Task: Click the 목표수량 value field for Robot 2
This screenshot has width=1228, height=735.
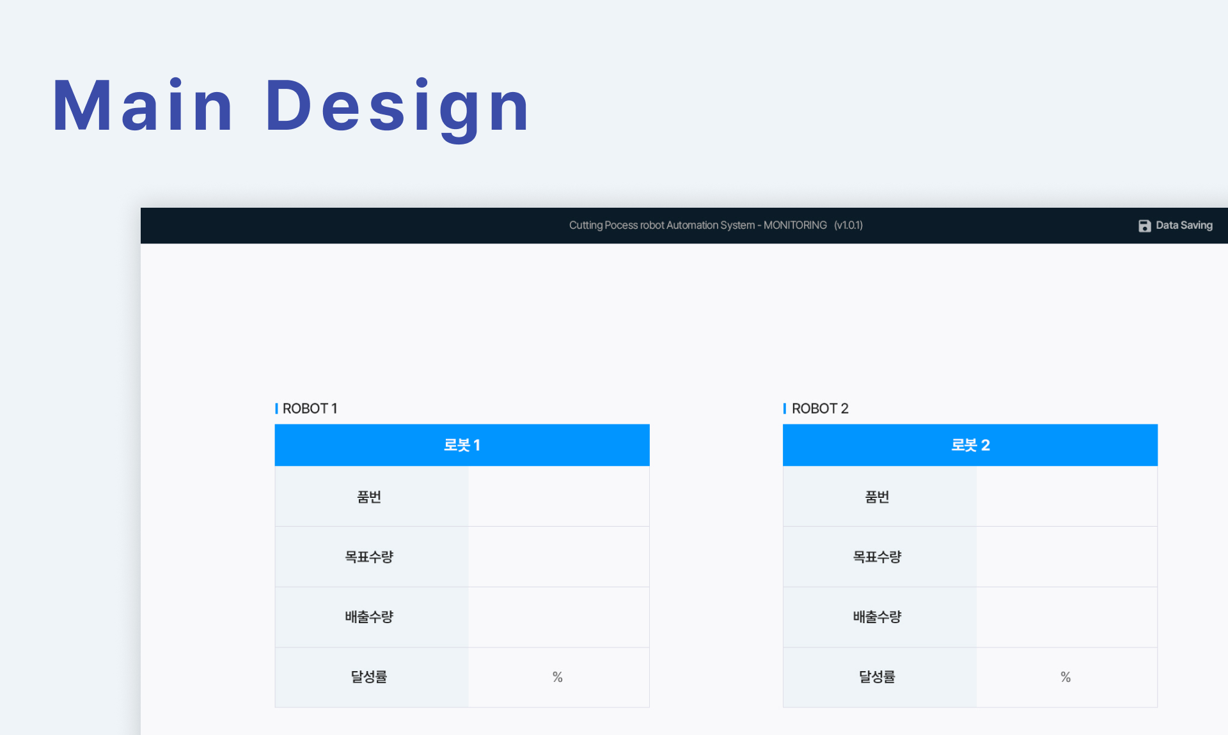Action: click(1066, 557)
